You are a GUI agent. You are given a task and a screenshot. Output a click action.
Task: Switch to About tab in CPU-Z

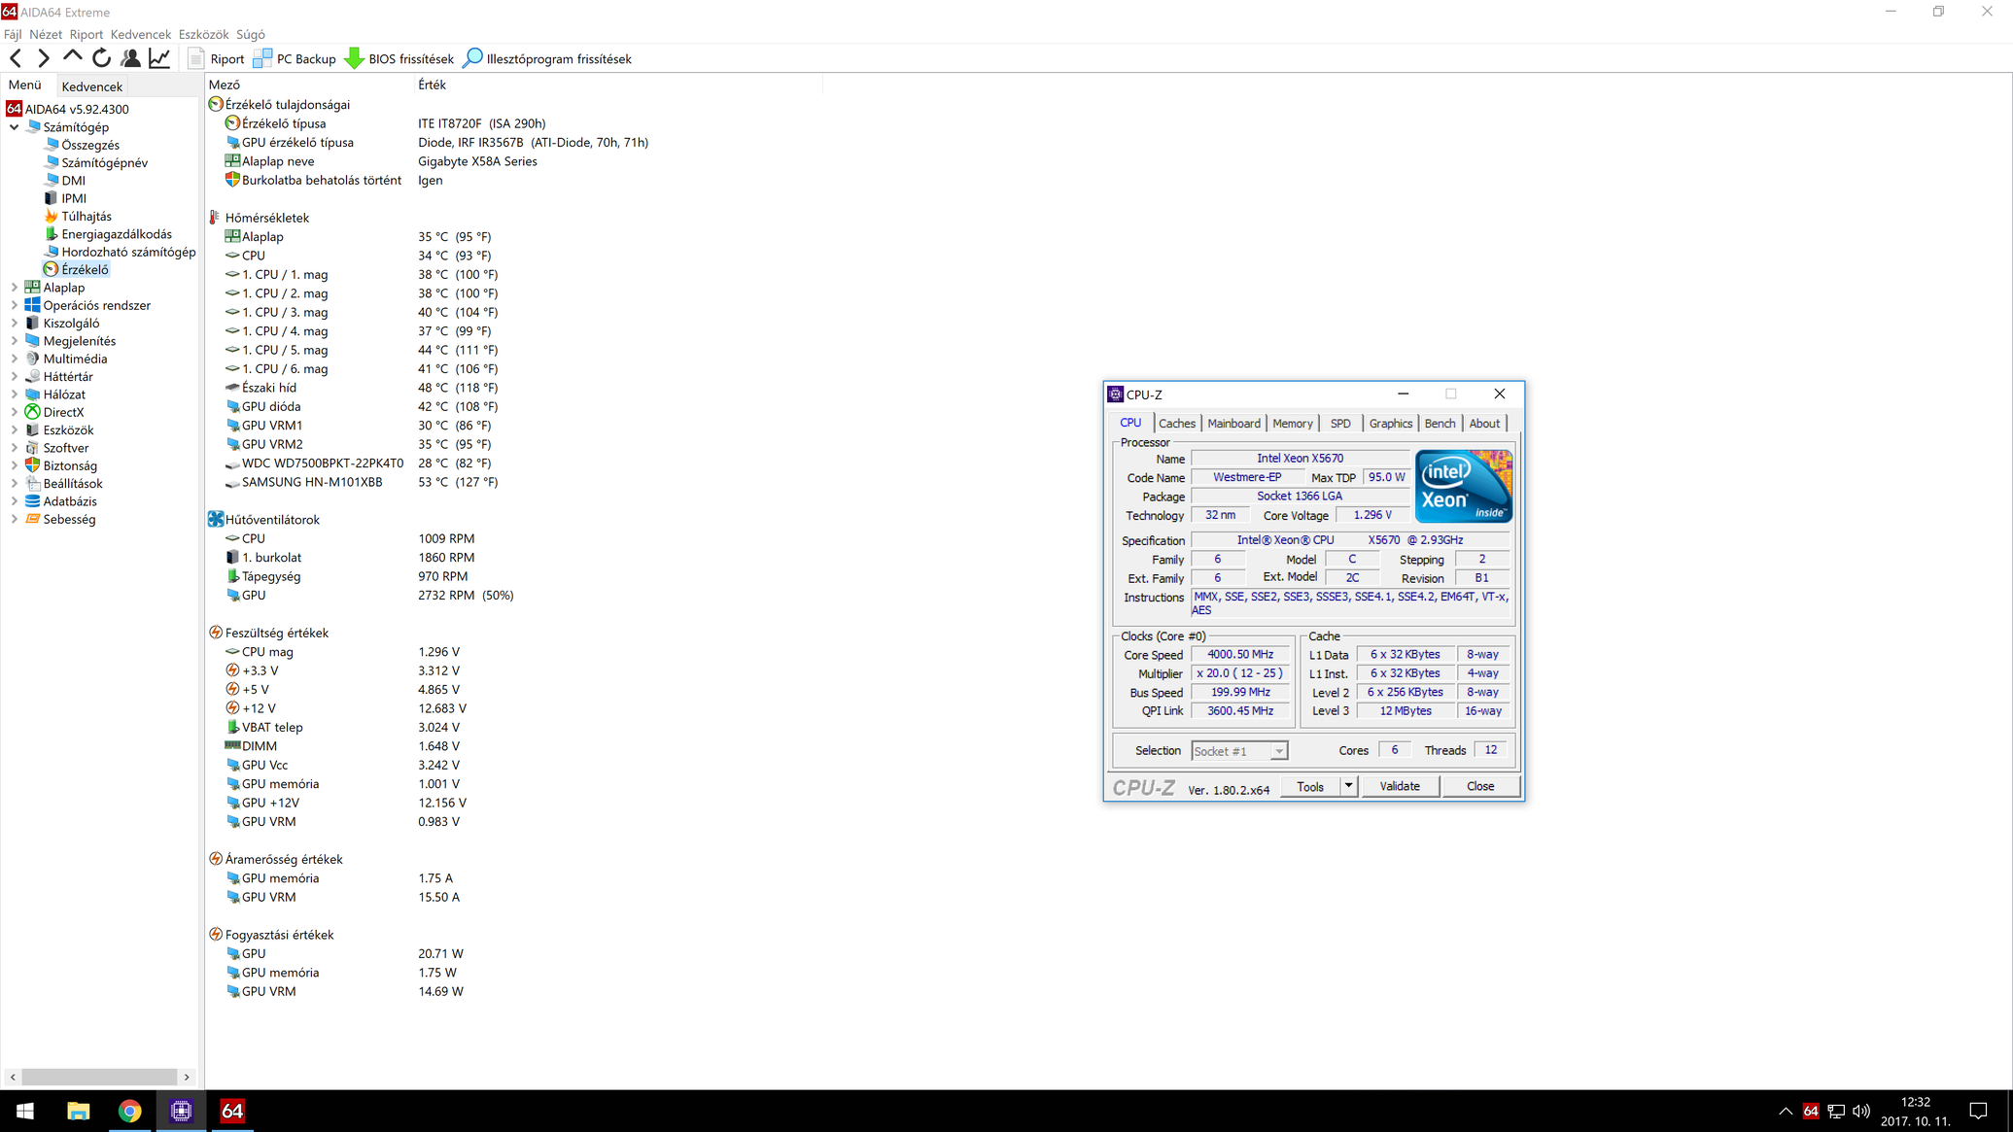tap(1484, 424)
